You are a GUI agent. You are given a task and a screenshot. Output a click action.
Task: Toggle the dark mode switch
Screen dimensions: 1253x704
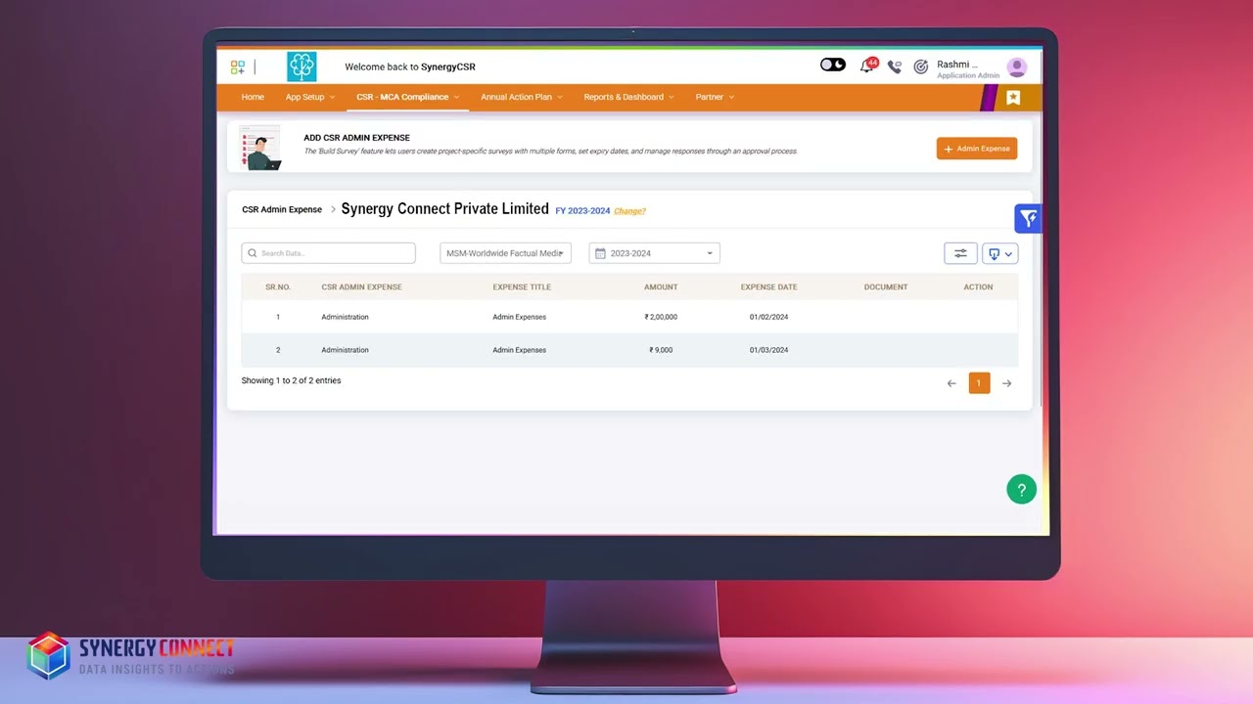pos(833,65)
